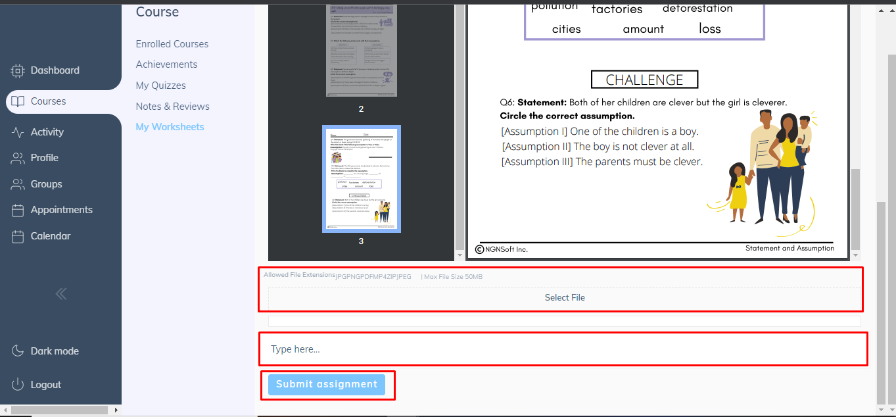Collapse sidebar with double chevron

pyautogui.click(x=60, y=294)
